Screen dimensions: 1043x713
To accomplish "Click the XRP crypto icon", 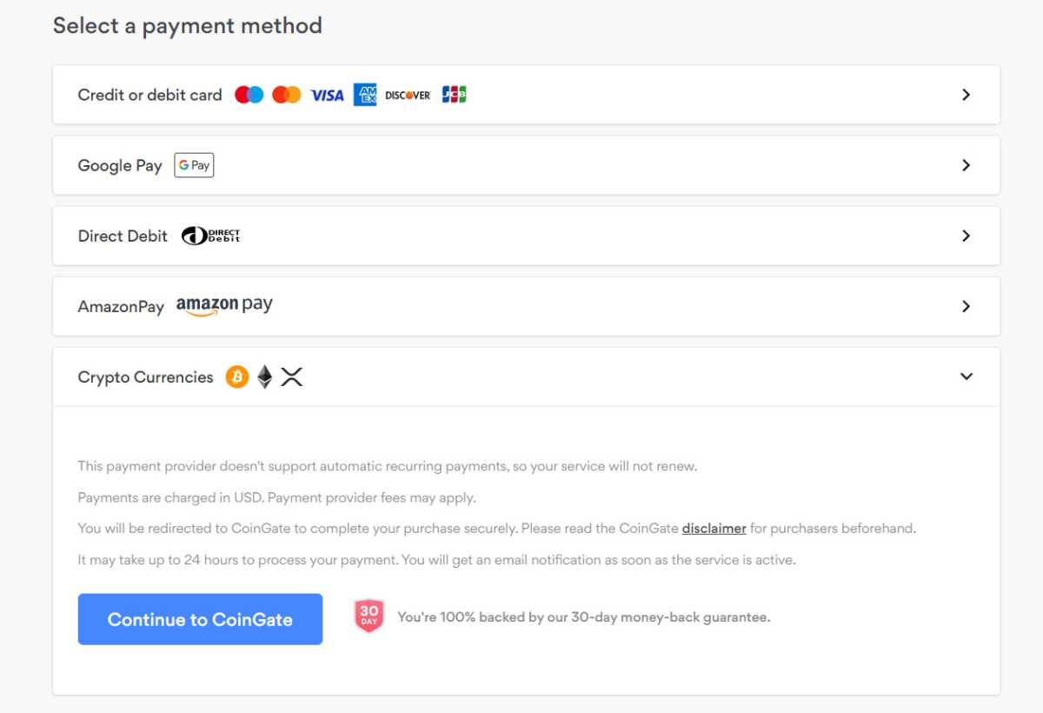I will 292,376.
